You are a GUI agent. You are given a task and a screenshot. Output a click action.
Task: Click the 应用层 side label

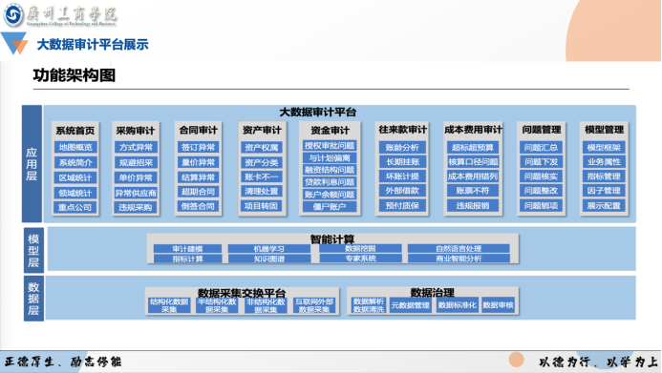[32, 163]
